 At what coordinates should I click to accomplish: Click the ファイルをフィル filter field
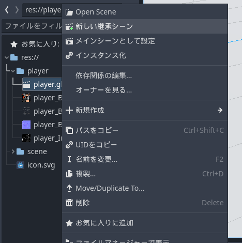32,26
